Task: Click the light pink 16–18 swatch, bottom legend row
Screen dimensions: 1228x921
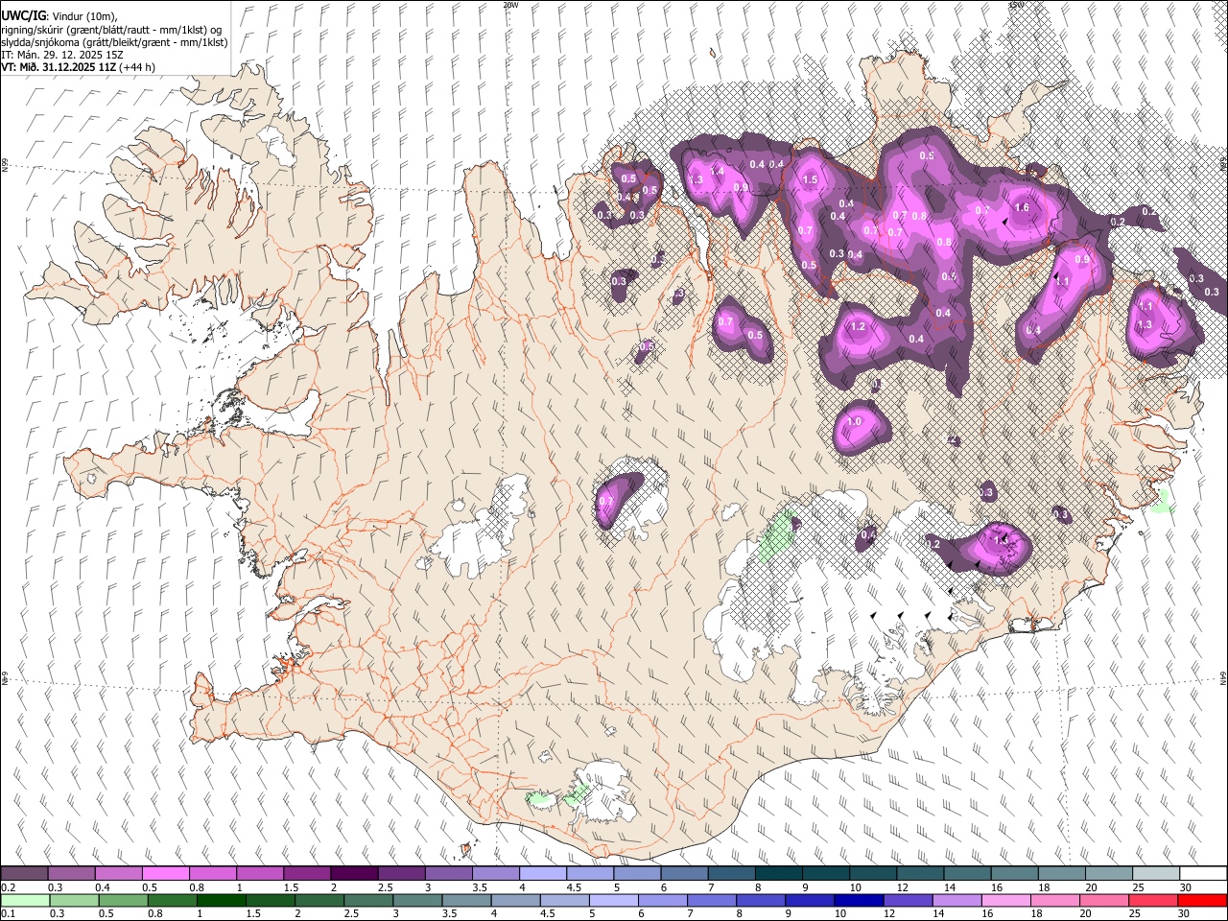Action: click(1006, 900)
